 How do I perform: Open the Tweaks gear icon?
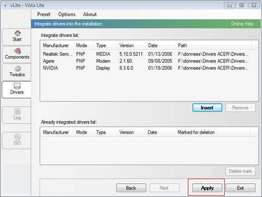click(x=17, y=69)
